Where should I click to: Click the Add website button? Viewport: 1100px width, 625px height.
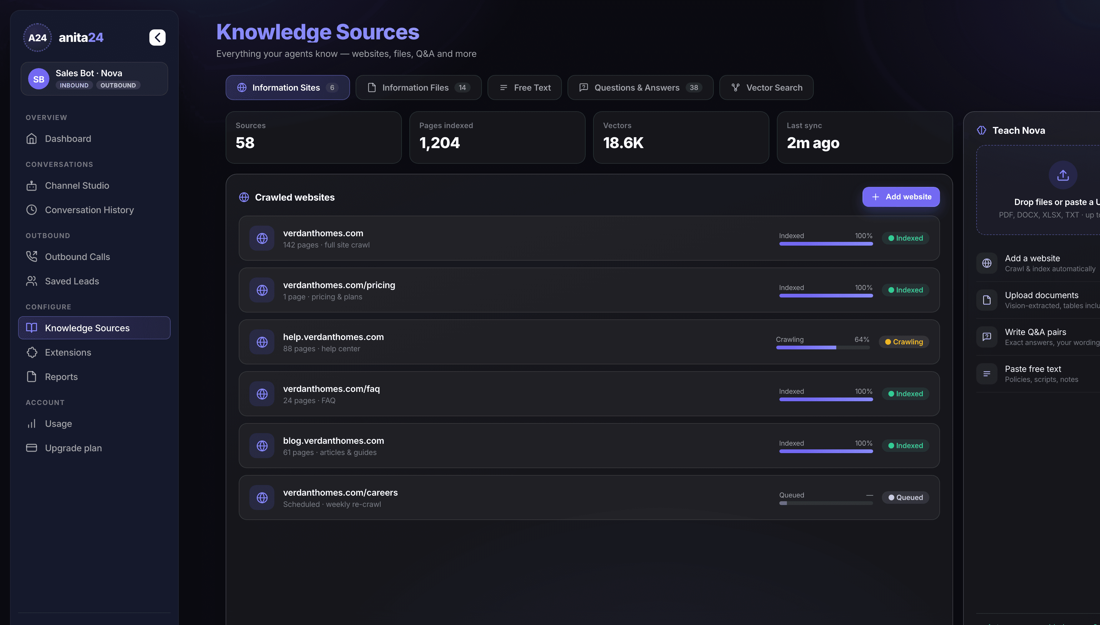pos(900,197)
